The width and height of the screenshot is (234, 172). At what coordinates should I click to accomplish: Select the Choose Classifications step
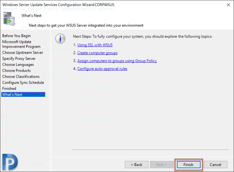tap(21, 77)
